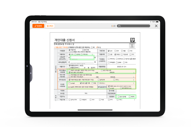Tap the Wi-Fi icon in status bar

[x=151, y=22]
